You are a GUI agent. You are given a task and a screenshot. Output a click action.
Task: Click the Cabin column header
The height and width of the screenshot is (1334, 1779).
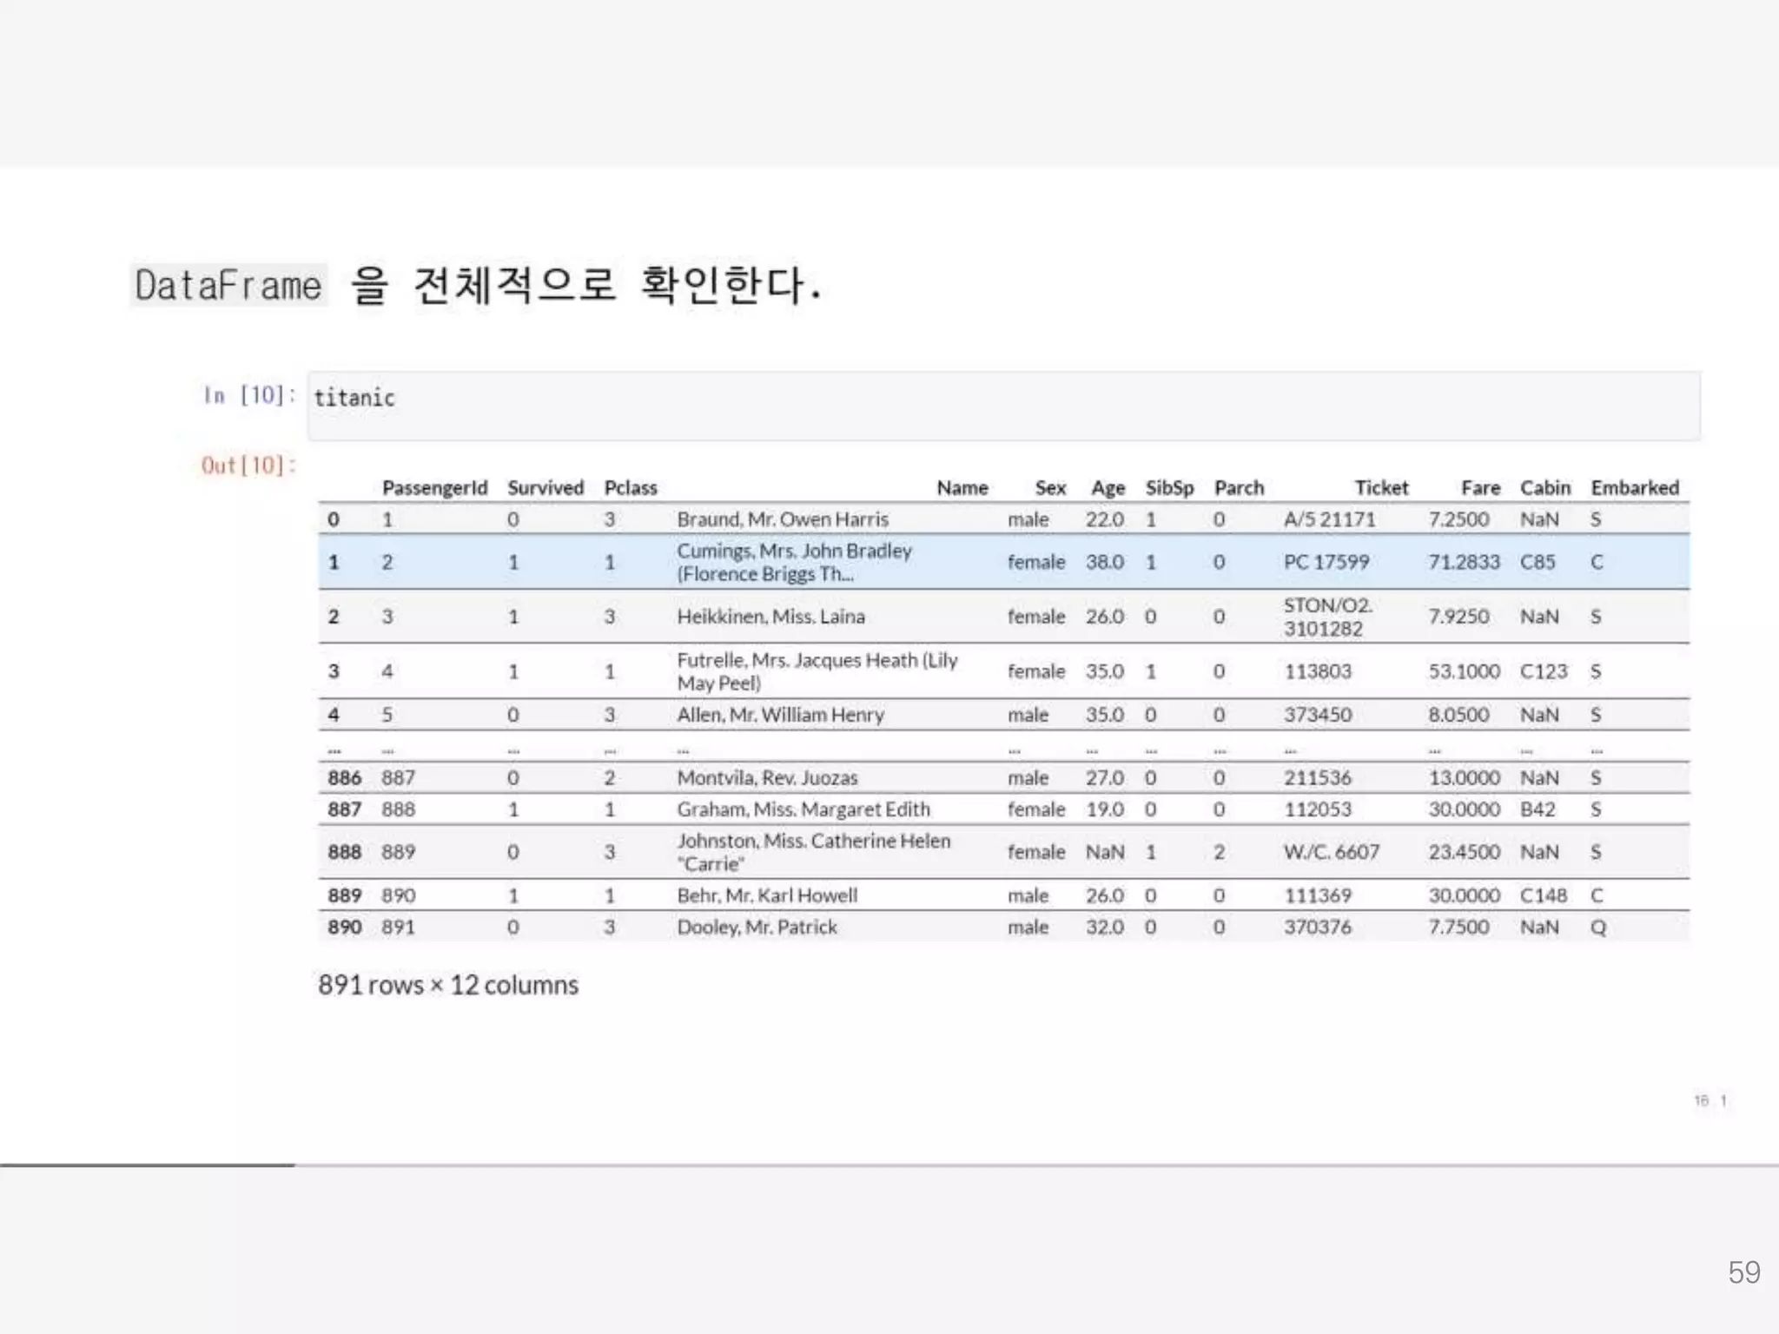tap(1544, 488)
